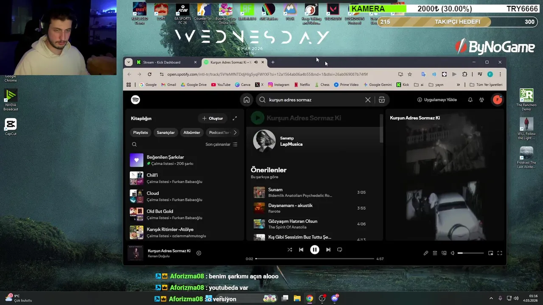
Task: Toggle the Sanatçılar library filter
Action: point(165,133)
